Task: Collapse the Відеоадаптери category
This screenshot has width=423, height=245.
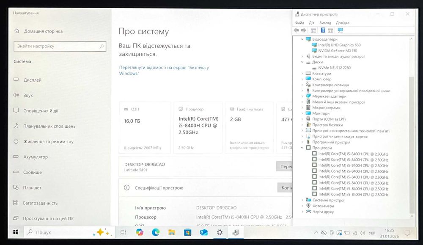Action: click(302, 39)
